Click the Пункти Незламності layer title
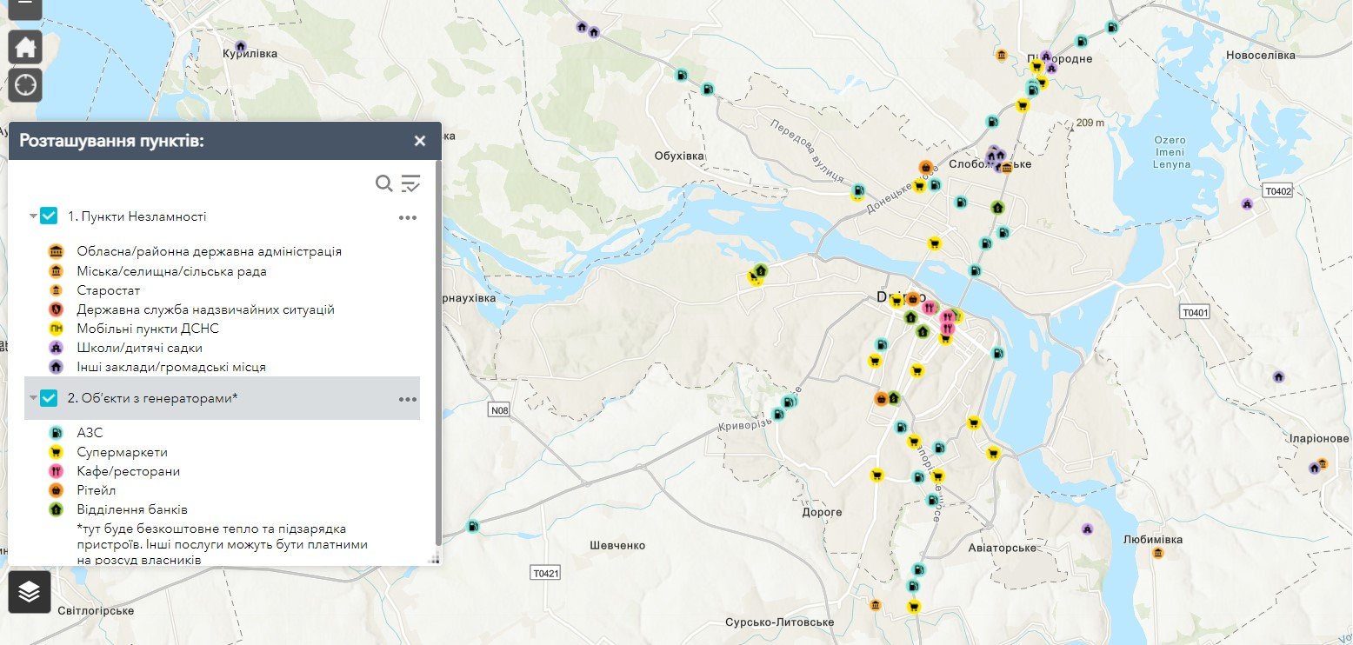Image resolution: width=1353 pixels, height=645 pixels. (137, 216)
